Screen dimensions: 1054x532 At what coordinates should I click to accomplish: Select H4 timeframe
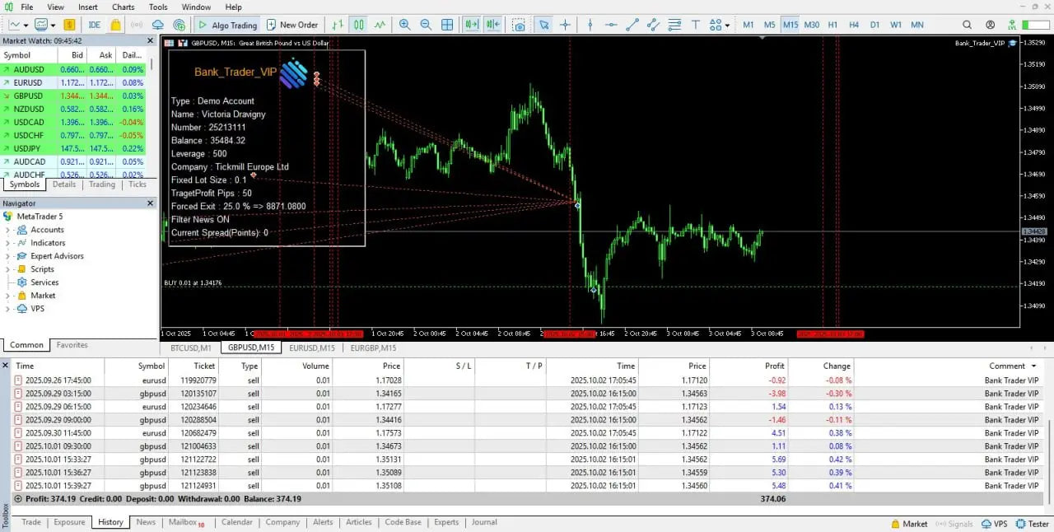(854, 25)
